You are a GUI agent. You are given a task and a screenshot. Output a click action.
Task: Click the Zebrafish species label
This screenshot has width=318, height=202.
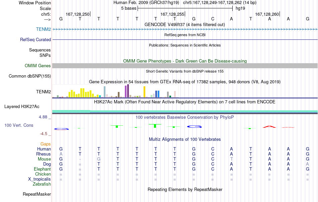pyautogui.click(x=42, y=184)
